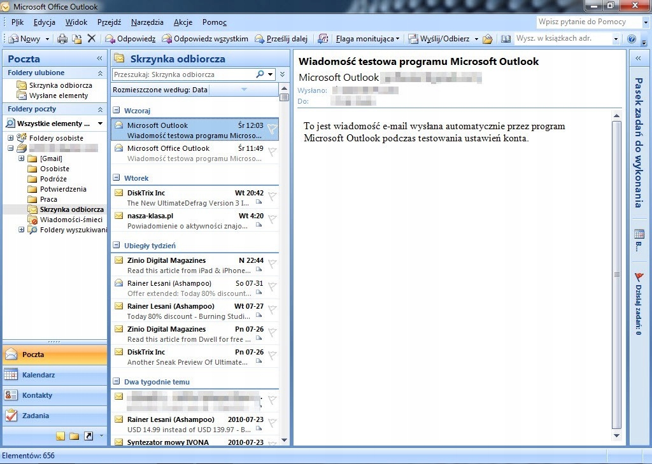Open the Address Book icon

[506, 39]
